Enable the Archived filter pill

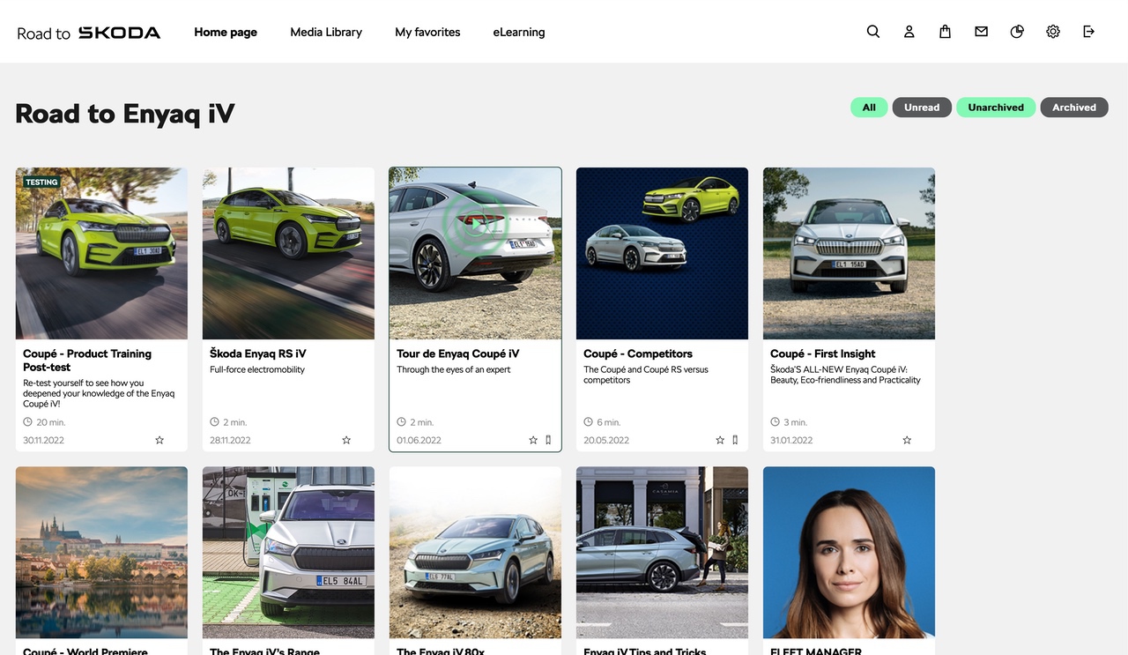coord(1074,108)
